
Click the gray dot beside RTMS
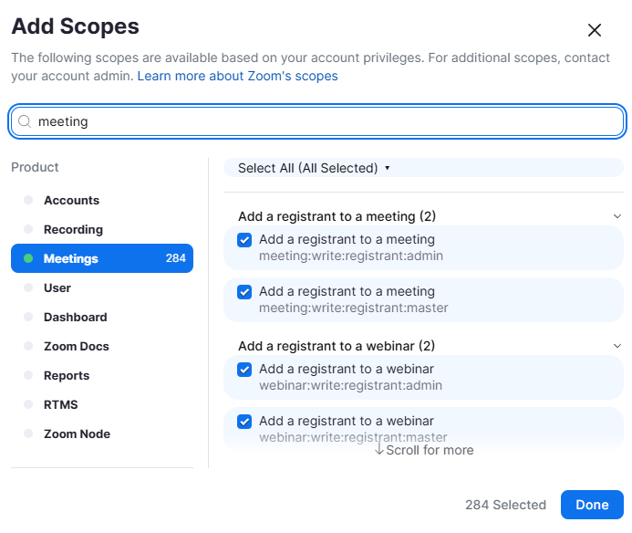(x=28, y=404)
